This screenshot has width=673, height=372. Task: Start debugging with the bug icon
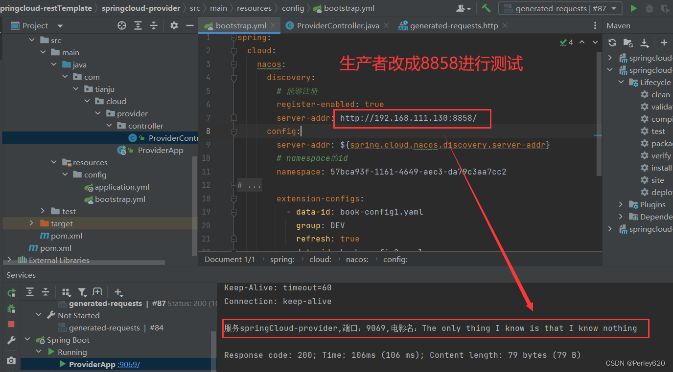[650, 8]
